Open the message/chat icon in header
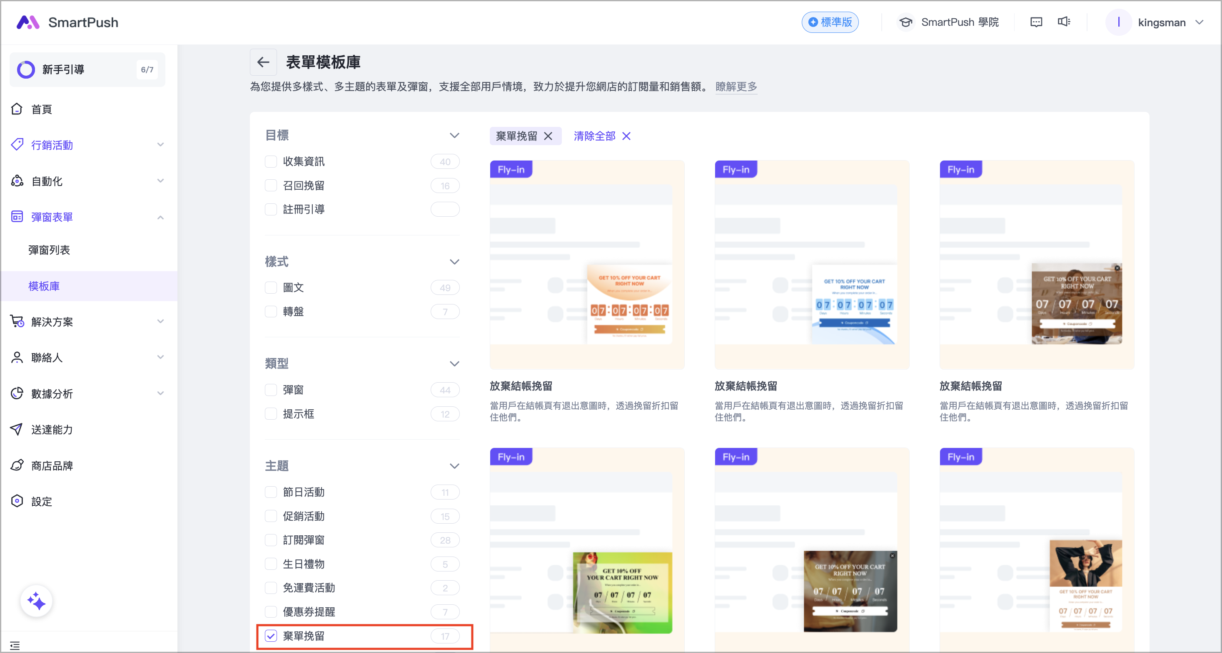This screenshot has height=653, width=1222. click(1036, 22)
